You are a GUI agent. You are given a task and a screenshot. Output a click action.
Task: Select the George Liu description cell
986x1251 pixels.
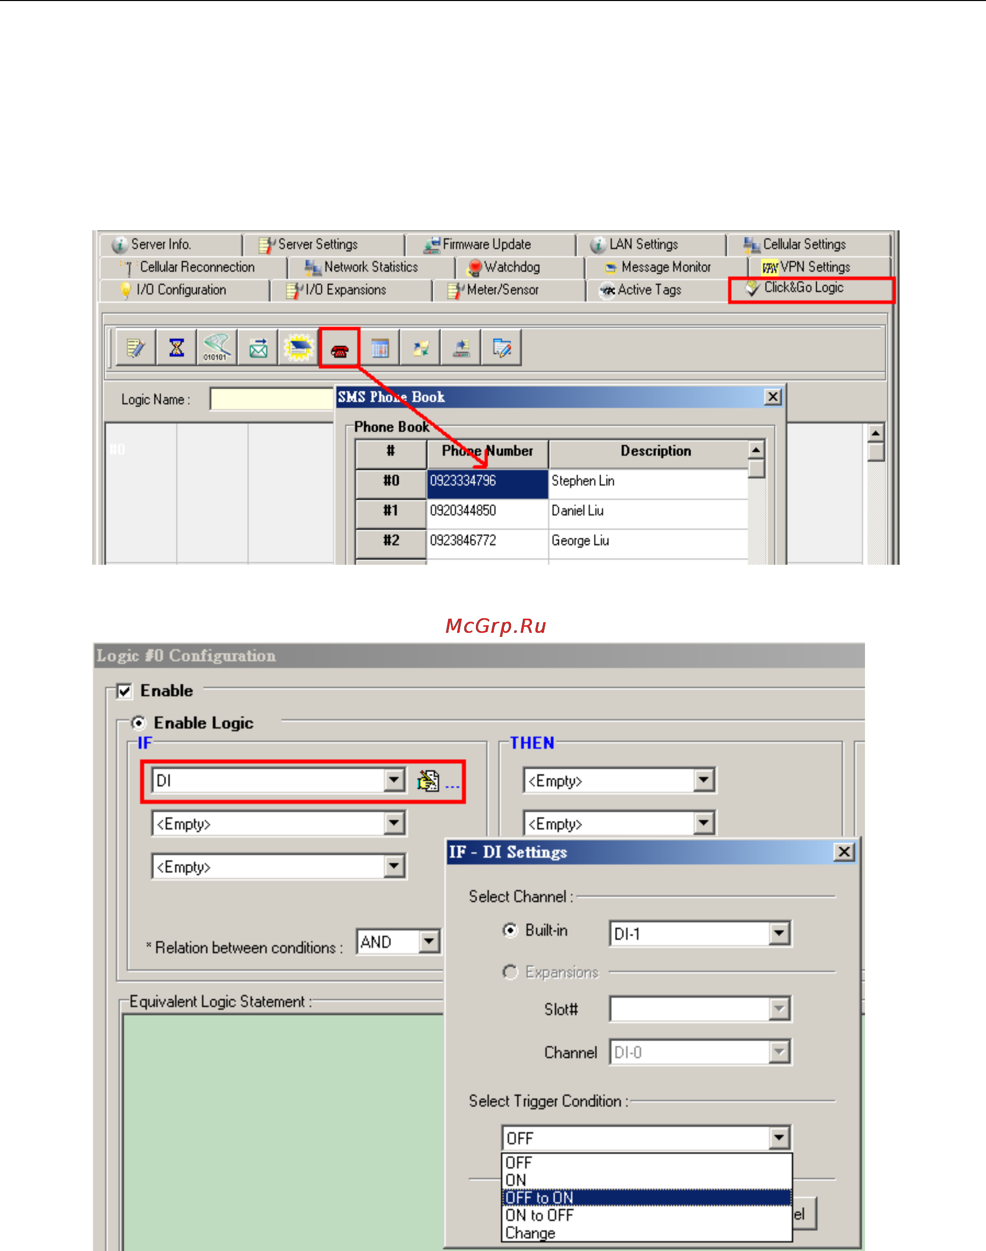[x=648, y=543]
